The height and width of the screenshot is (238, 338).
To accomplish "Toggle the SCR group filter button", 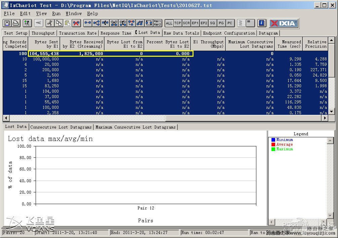I will click(x=186, y=23).
